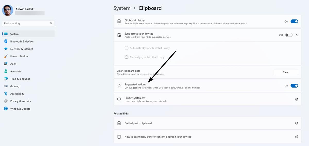Click the Network & internet wifi icon
This screenshot has height=146, width=309.
[x=6, y=49]
